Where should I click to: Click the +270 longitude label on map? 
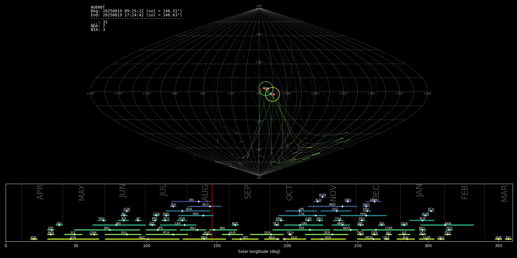pyautogui.click(x=342, y=94)
